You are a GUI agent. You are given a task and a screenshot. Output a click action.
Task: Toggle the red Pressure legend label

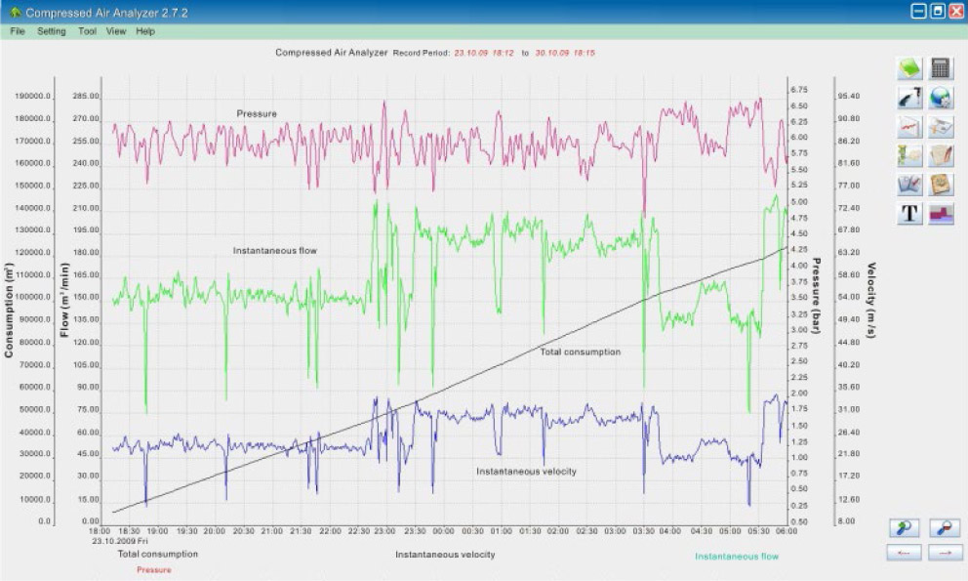[153, 569]
